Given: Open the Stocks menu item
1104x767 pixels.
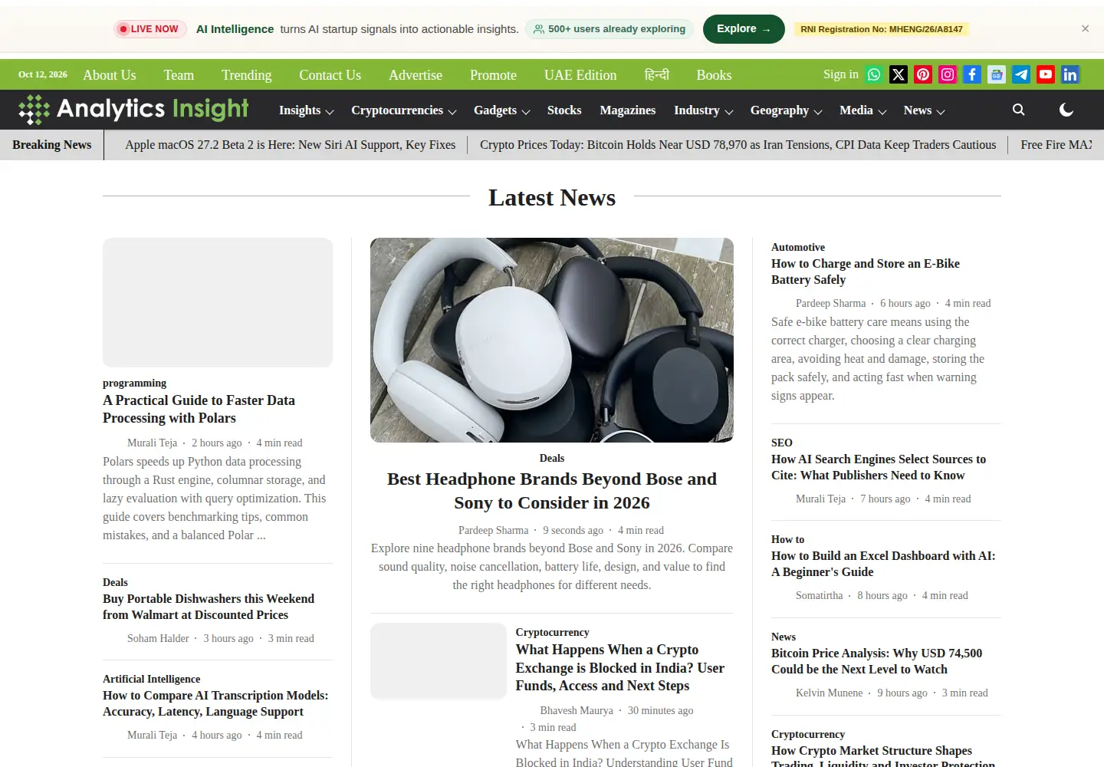Looking at the screenshot, I should (x=564, y=110).
